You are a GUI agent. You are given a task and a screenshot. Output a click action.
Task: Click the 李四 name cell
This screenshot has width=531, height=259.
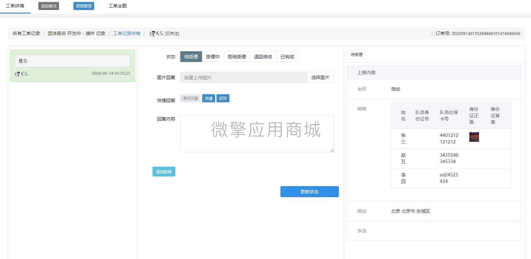tap(403, 178)
